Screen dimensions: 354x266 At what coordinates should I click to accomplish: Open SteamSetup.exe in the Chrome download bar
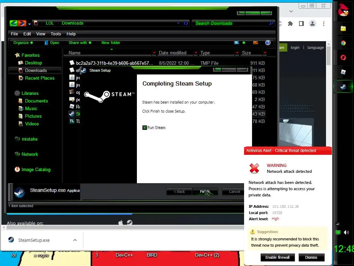(34, 240)
